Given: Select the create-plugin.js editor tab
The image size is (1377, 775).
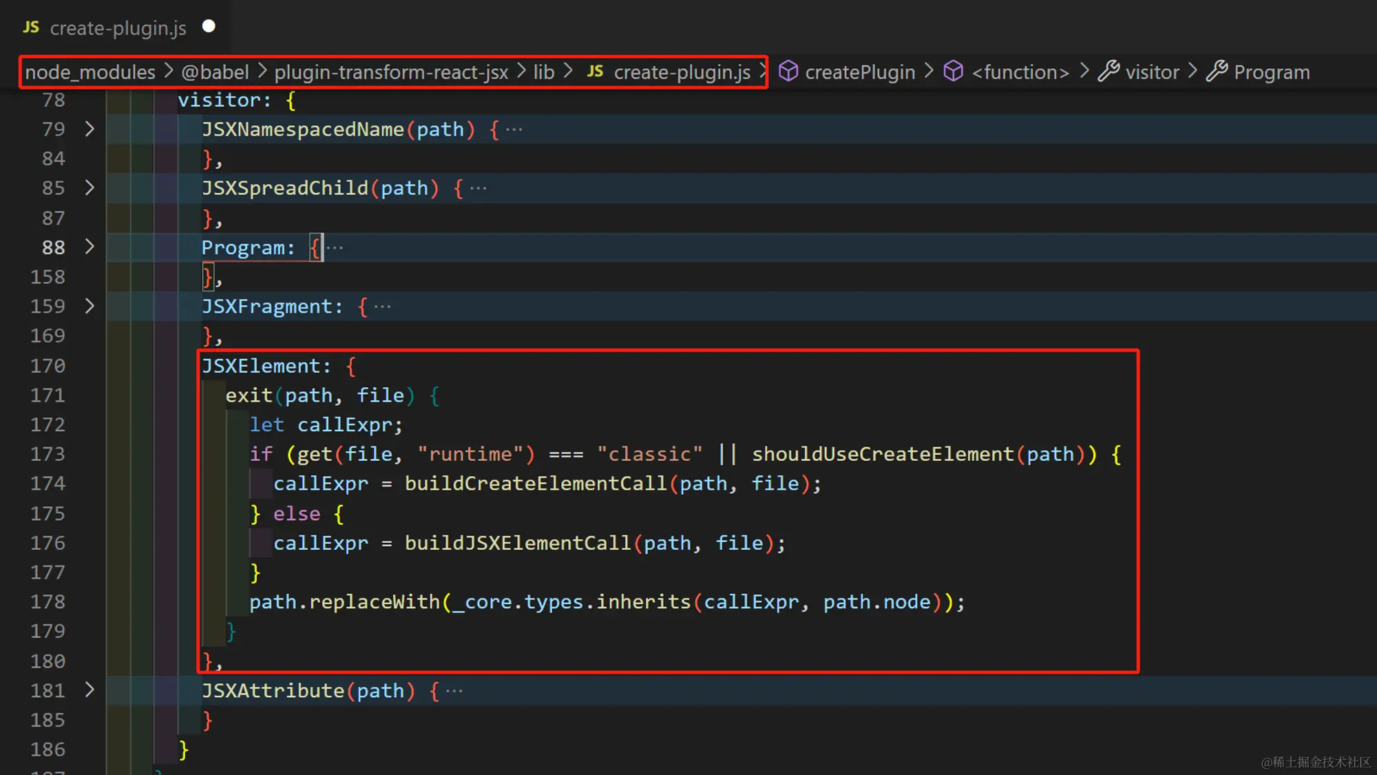Looking at the screenshot, I should click(x=118, y=28).
